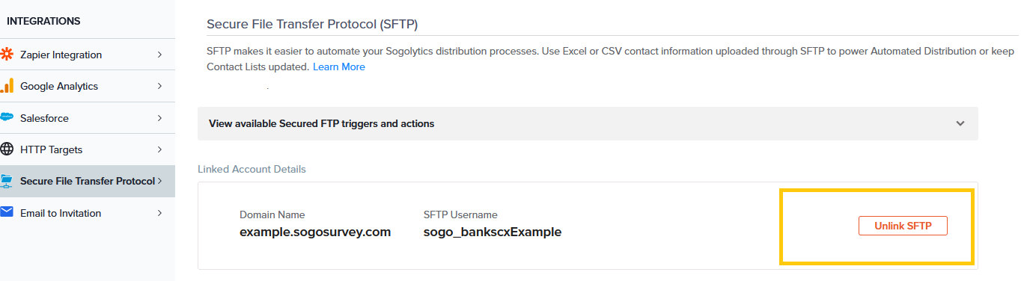Click the Salesforce cloud icon
The image size is (1021, 281).
(7, 117)
